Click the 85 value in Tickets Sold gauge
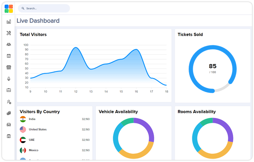 coord(212,66)
